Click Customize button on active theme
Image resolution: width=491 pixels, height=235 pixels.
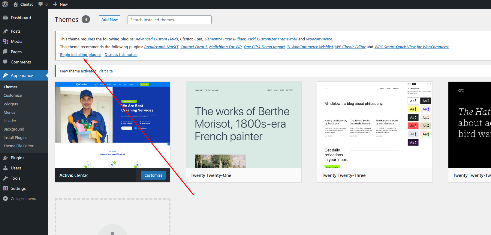[x=153, y=175]
